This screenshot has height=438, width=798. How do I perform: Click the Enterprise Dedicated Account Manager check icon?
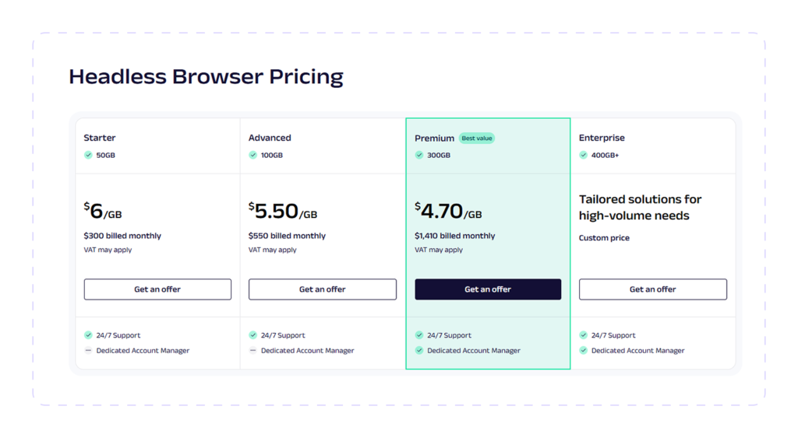click(x=583, y=350)
